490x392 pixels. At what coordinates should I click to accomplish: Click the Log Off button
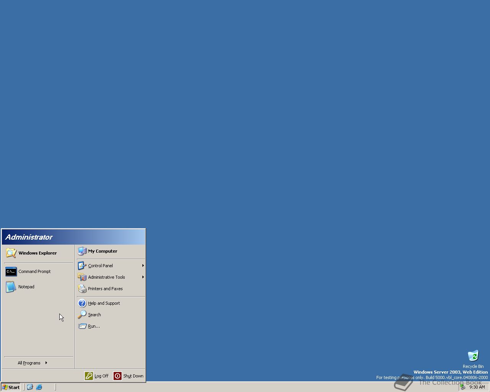(x=97, y=376)
